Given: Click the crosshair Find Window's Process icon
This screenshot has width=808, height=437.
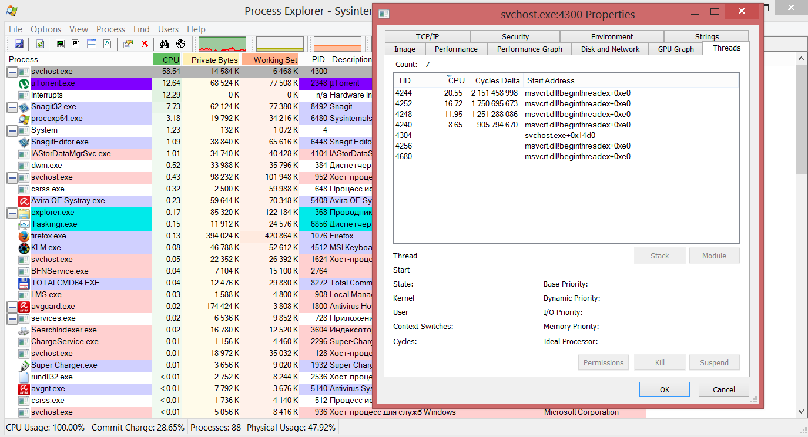Looking at the screenshot, I should pyautogui.click(x=180, y=44).
